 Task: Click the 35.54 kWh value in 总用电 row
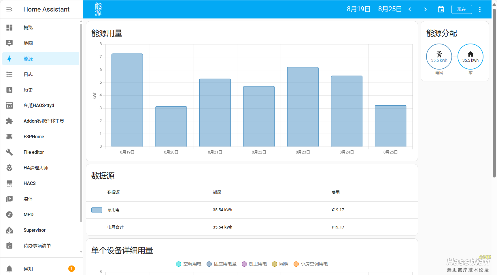pyautogui.click(x=222, y=210)
